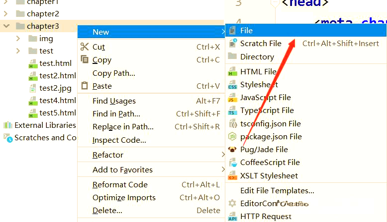Viewport: 387px width, 222px height.
Task: Click the test.html file icon
Action: point(33,63)
